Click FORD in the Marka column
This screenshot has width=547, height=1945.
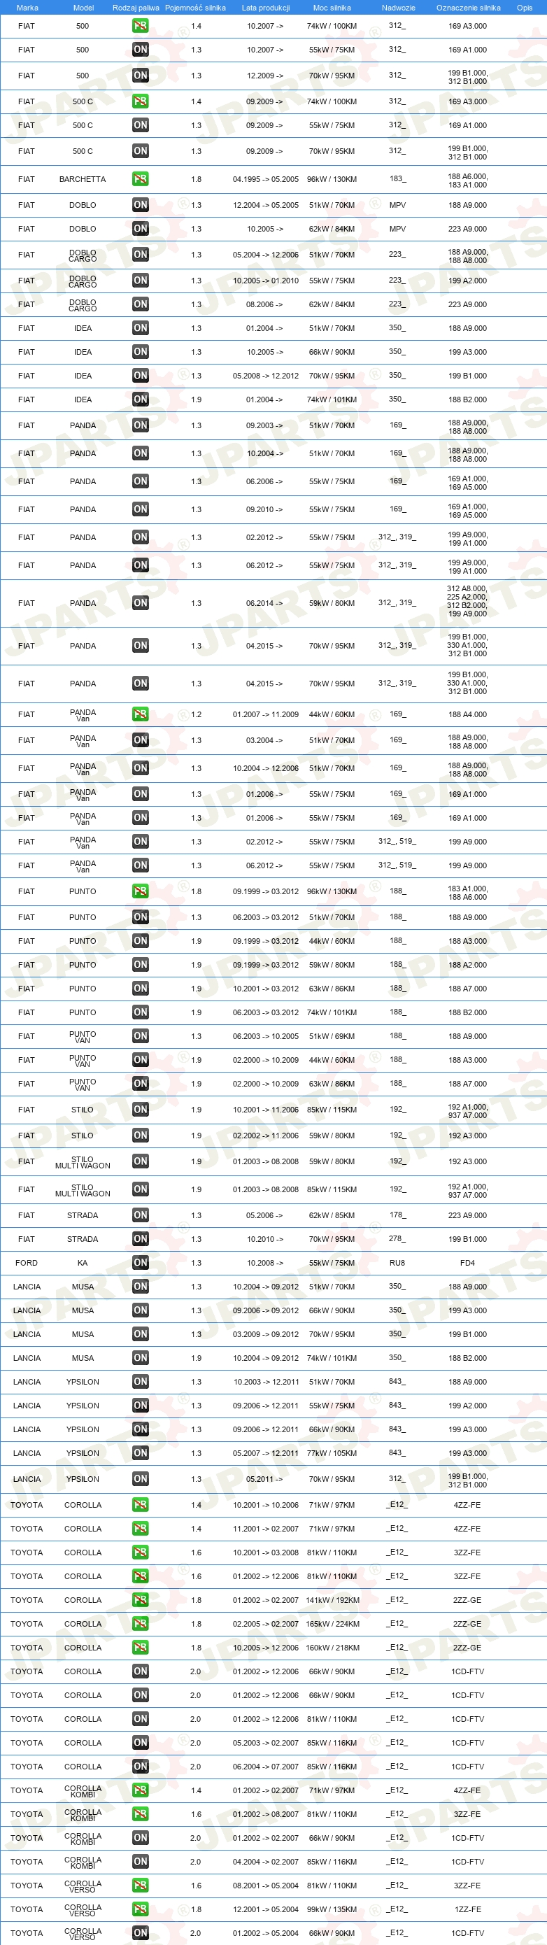click(x=27, y=1262)
